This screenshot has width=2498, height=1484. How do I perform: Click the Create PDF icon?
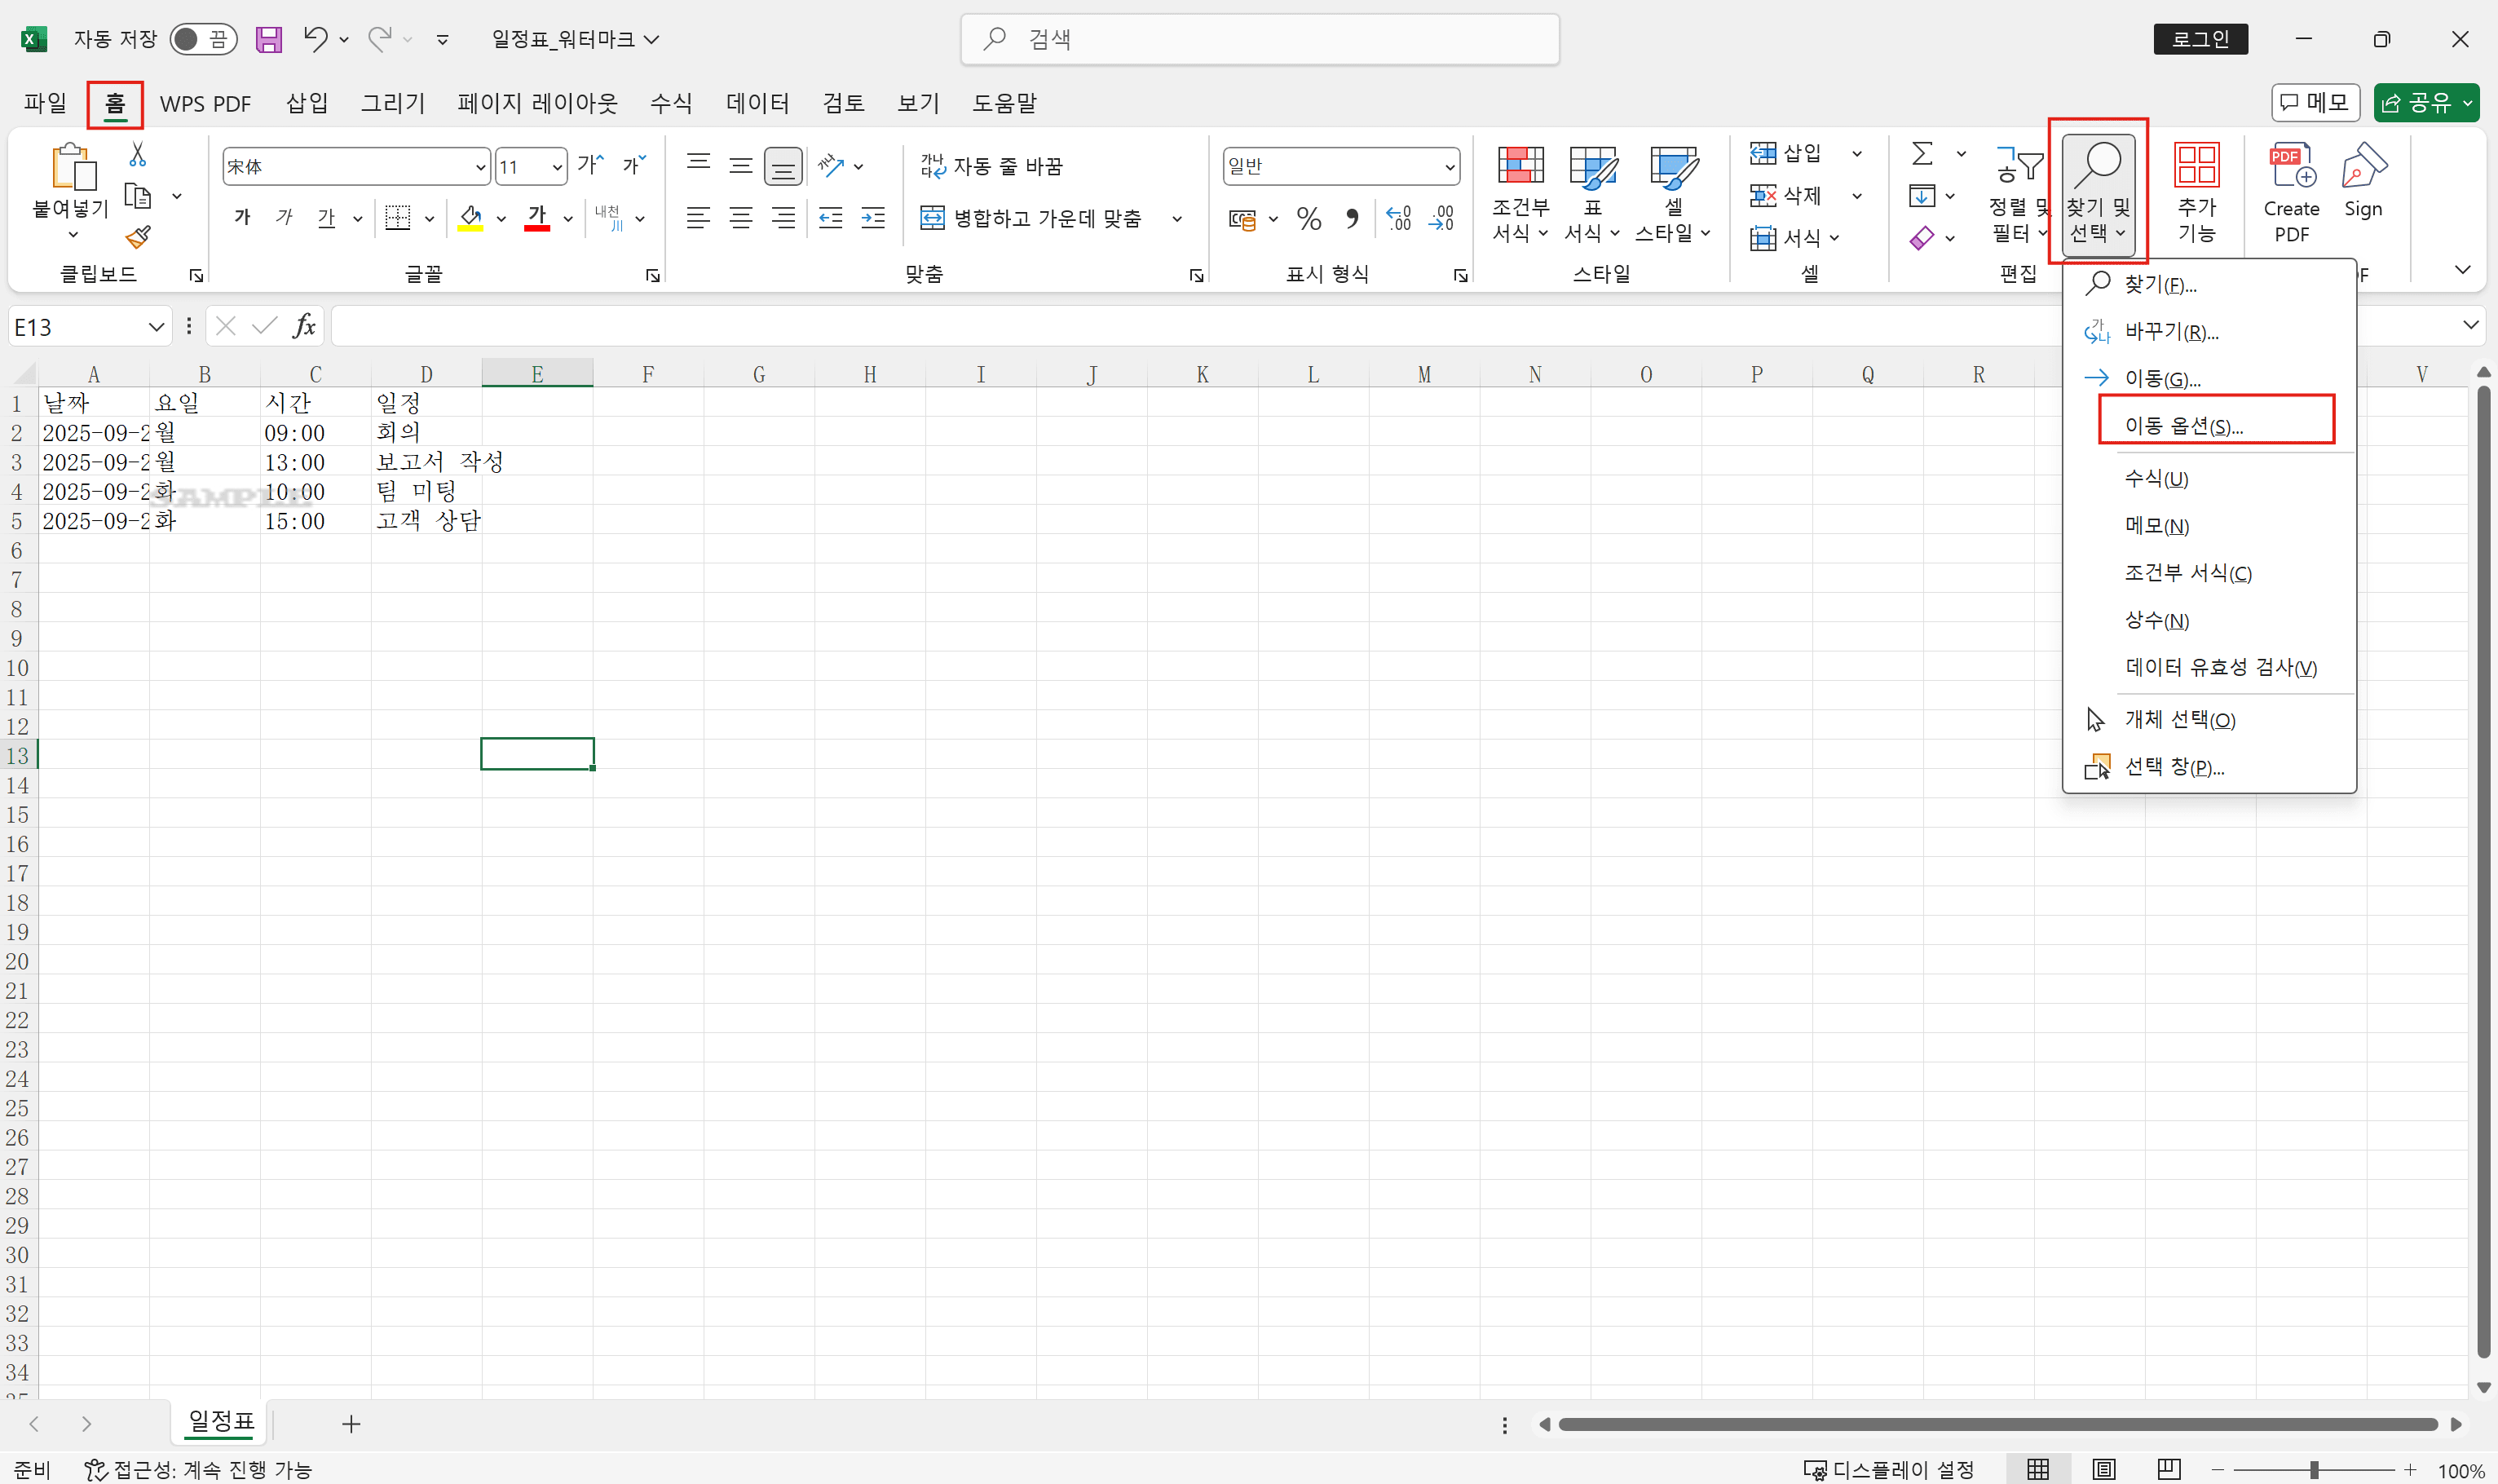tap(2291, 166)
